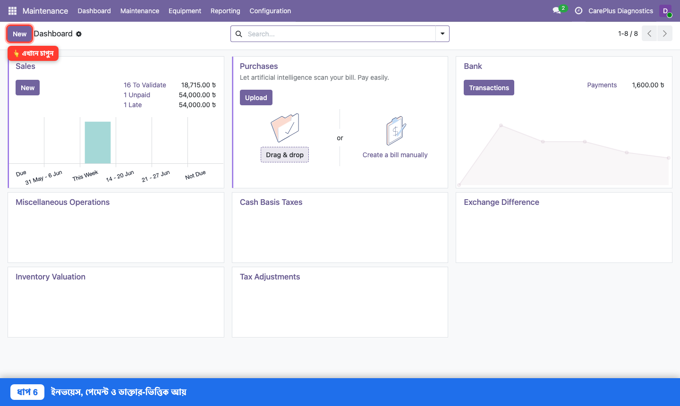The width and height of the screenshot is (680, 406).
Task: Click the Dashboard breadcrumb title
Action: 53,34
